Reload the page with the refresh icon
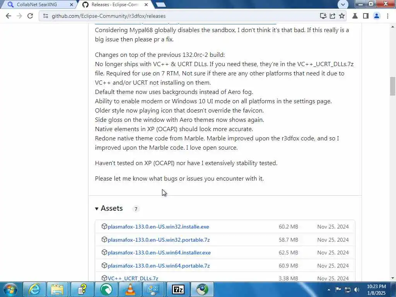This screenshot has width=396, height=297. coord(30,16)
